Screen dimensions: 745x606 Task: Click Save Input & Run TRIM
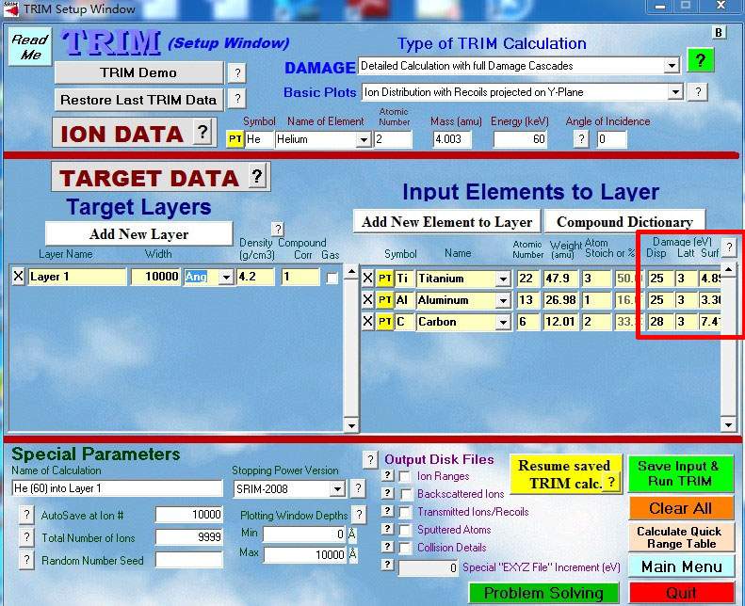[x=681, y=473]
